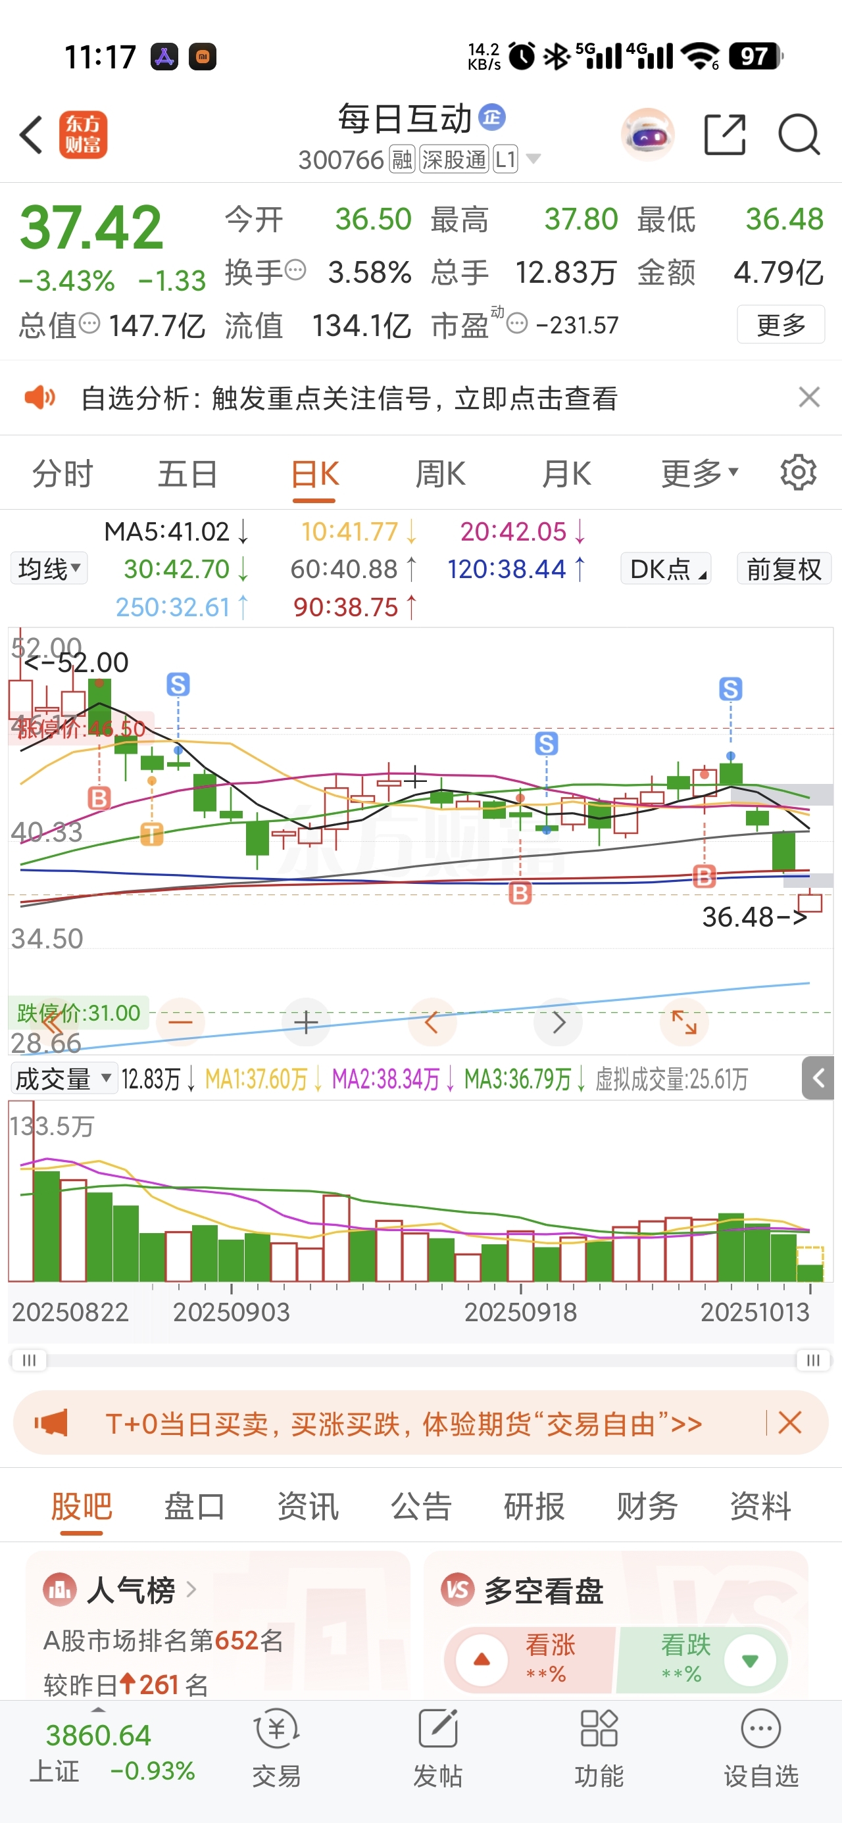The height and width of the screenshot is (1823, 842).
Task: Tap the chart range scrollbar track
Action: point(420,1359)
